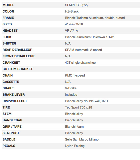140x160 pixels.
Task: Click the Tec Sport 700 x 28 tire value
Action: point(79,107)
